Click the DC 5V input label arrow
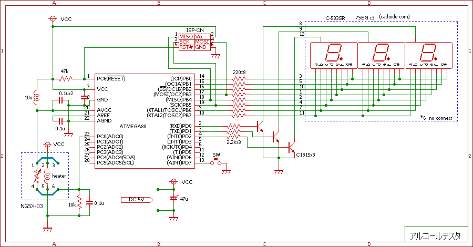This screenshot has height=247, width=473. (x=137, y=200)
